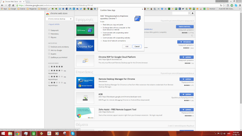Image resolution: width=242 pixels, height=136 pixels.
Task: Open the Zoho Assist extension title
Action: (x=117, y=110)
